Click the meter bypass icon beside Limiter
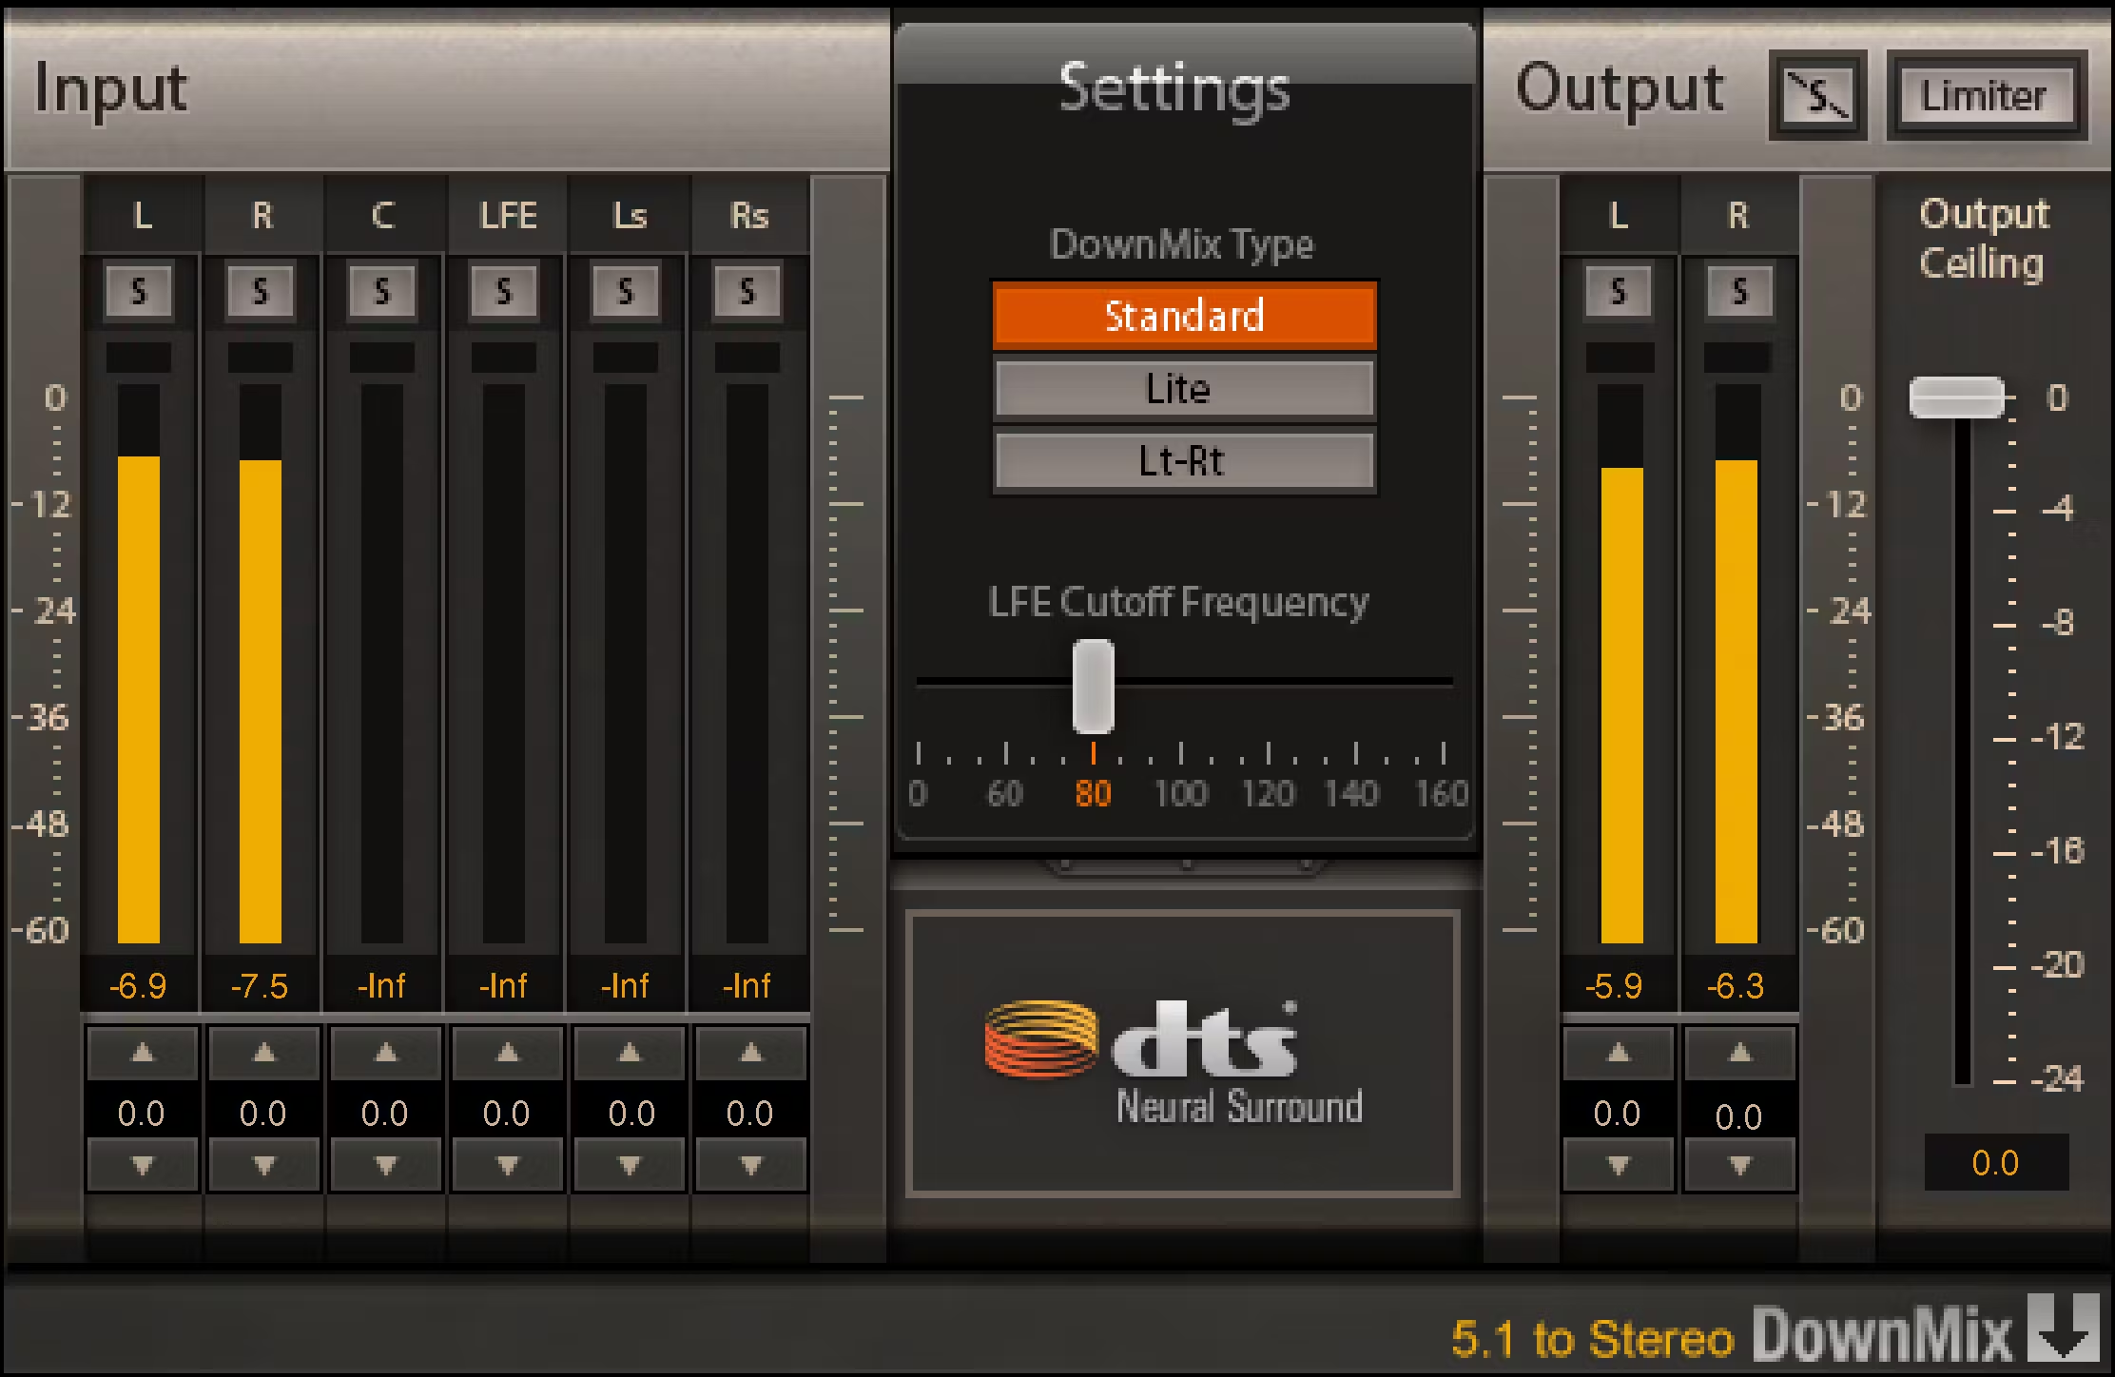This screenshot has height=1377, width=2115. 1816,95
